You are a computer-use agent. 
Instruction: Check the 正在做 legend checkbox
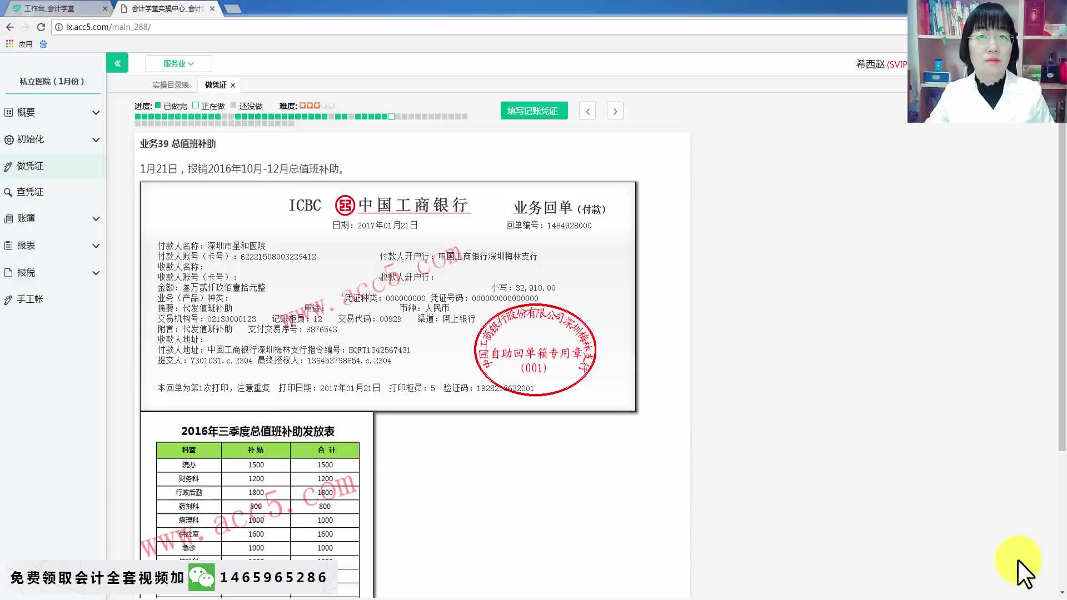(196, 104)
